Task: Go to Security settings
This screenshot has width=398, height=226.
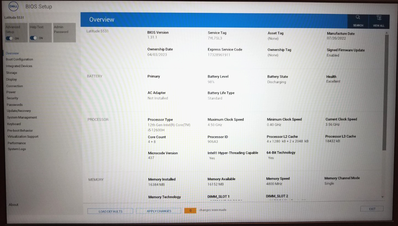Action: tap(12, 98)
